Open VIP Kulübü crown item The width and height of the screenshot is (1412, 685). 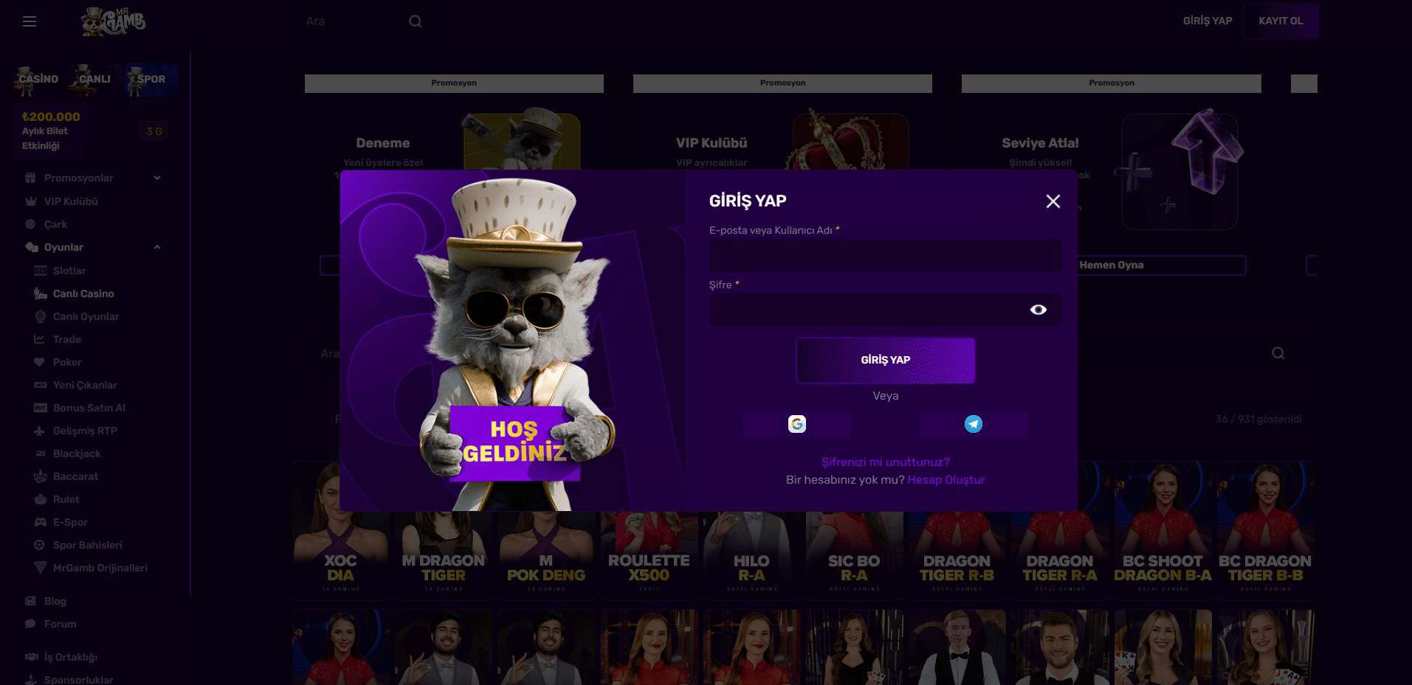tap(71, 201)
